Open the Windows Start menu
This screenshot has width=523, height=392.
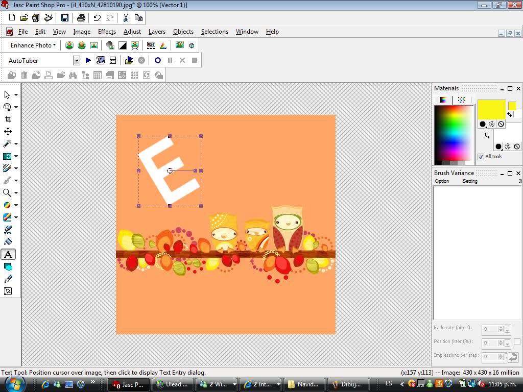[14, 384]
